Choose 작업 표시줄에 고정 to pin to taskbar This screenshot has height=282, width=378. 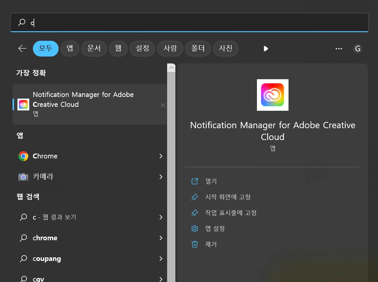click(x=231, y=213)
